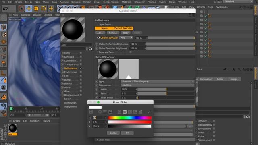
Task: Confirm with OK in Color Picker
Action: pyautogui.click(x=127, y=133)
